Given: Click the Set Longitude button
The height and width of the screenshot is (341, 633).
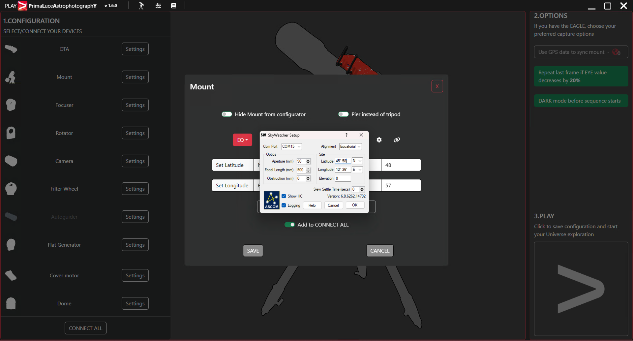Looking at the screenshot, I should tap(233, 185).
